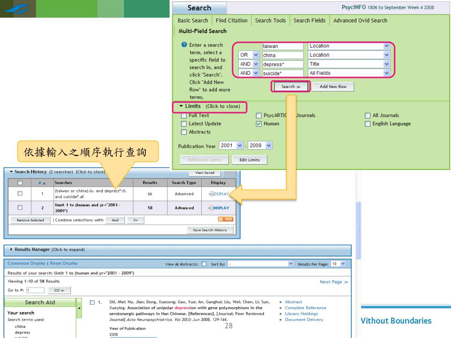Switch to Basic Search tab
Screen dimensions: 451x338
tap(193, 20)
